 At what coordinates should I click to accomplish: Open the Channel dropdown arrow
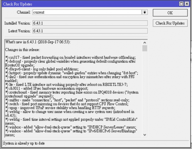[x=145, y=12]
